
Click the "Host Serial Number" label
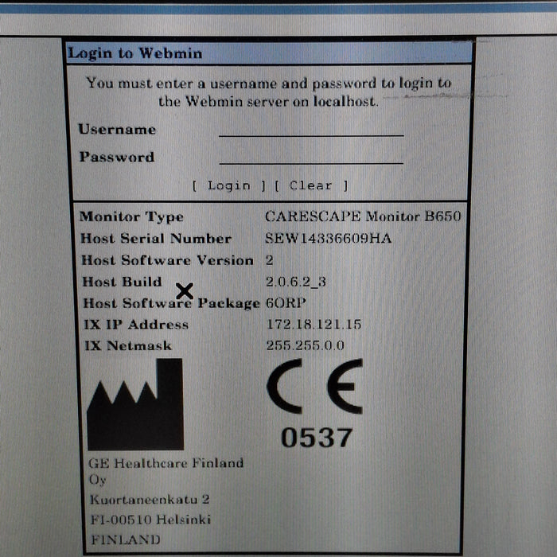click(156, 239)
